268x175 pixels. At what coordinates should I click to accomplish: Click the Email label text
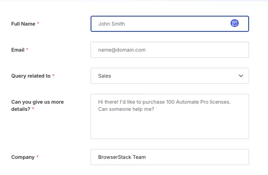coord(18,50)
